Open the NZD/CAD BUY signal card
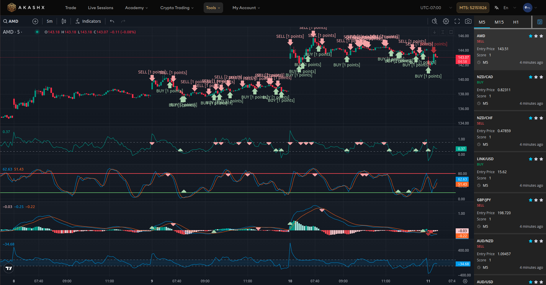546x285 pixels. 510,90
